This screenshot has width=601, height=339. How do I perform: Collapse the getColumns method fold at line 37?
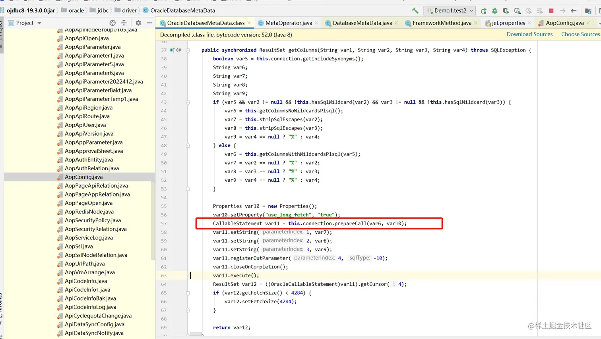(x=188, y=50)
